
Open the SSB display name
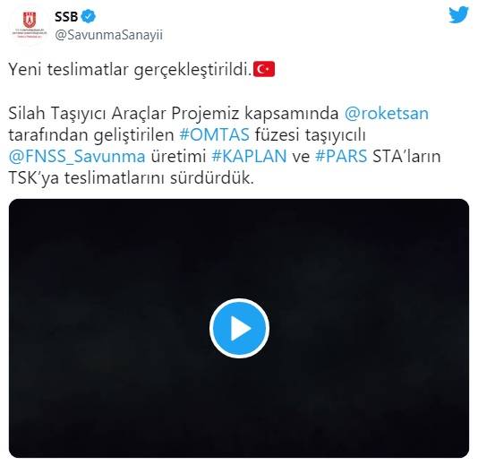[66, 16]
